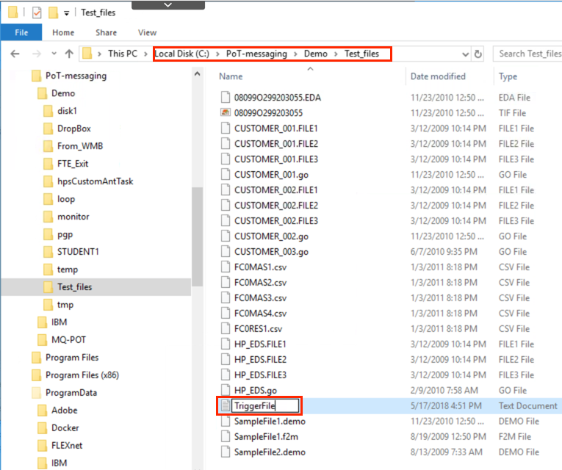Image resolution: width=562 pixels, height=470 pixels.
Task: Select PoT-messaging folder in navigation tree
Action: click(x=76, y=76)
